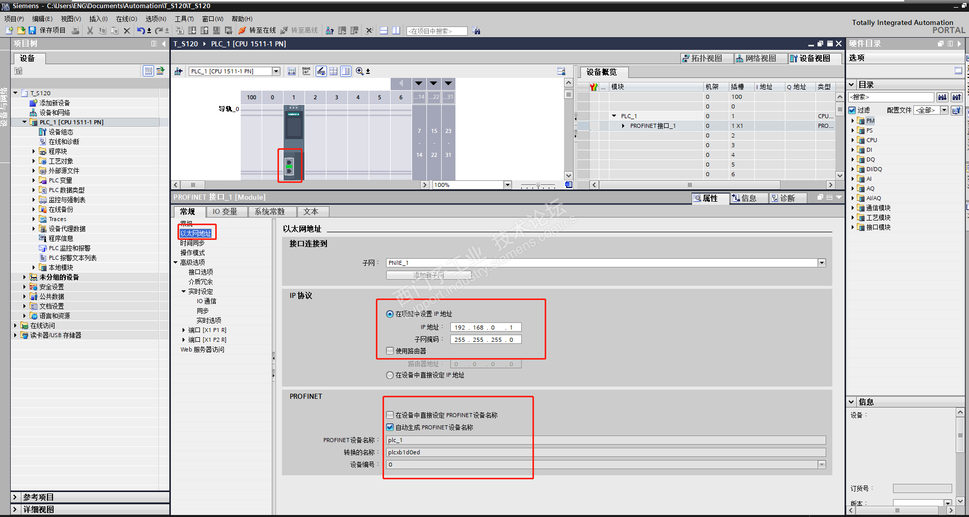Click 转至在线 go online button
Viewport: 969px width, 517px height.
click(x=257, y=31)
